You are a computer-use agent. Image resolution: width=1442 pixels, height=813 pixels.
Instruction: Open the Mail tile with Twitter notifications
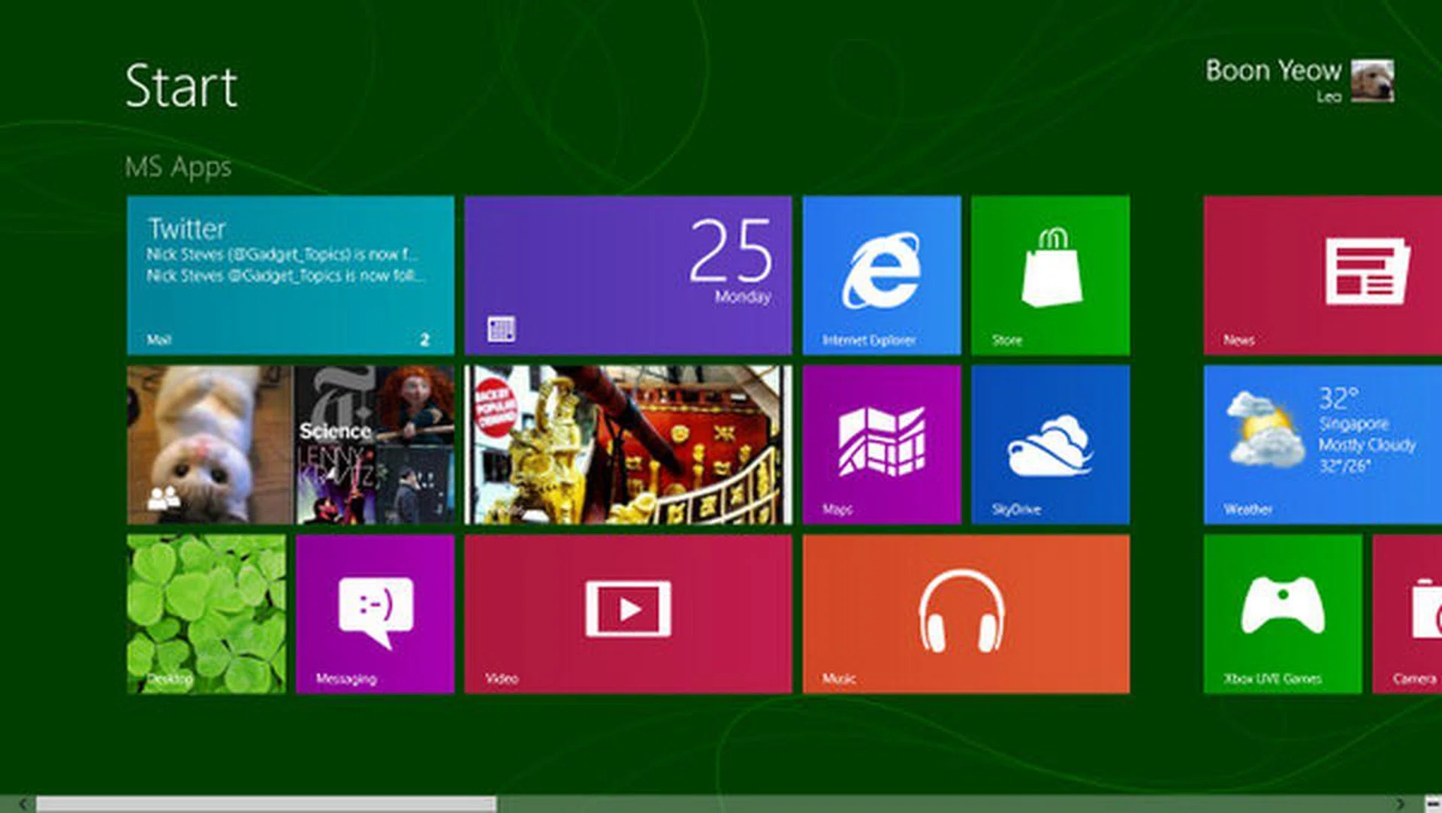pyautogui.click(x=290, y=275)
